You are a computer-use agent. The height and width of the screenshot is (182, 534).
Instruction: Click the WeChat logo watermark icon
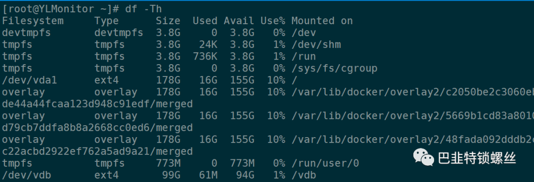click(424, 158)
